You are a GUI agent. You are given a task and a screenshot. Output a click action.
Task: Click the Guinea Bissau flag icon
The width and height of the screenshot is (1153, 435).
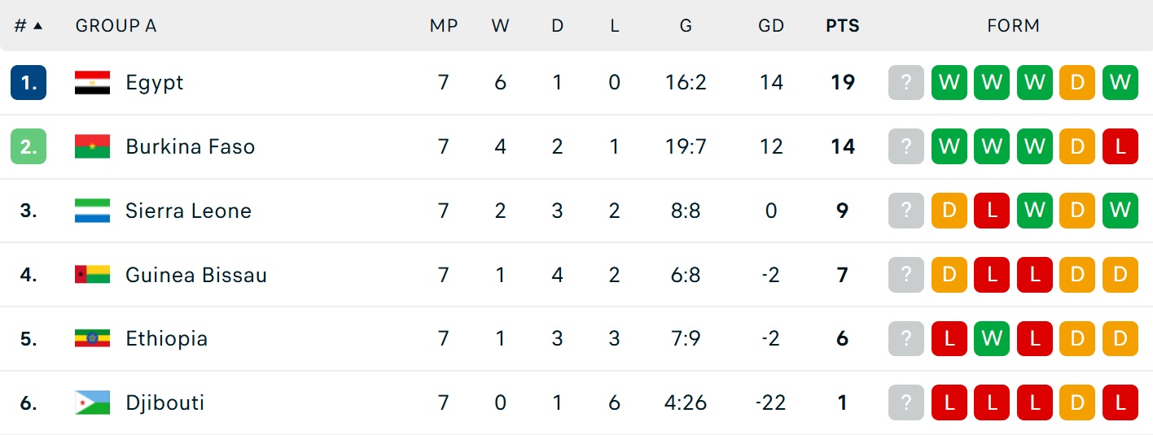point(92,275)
